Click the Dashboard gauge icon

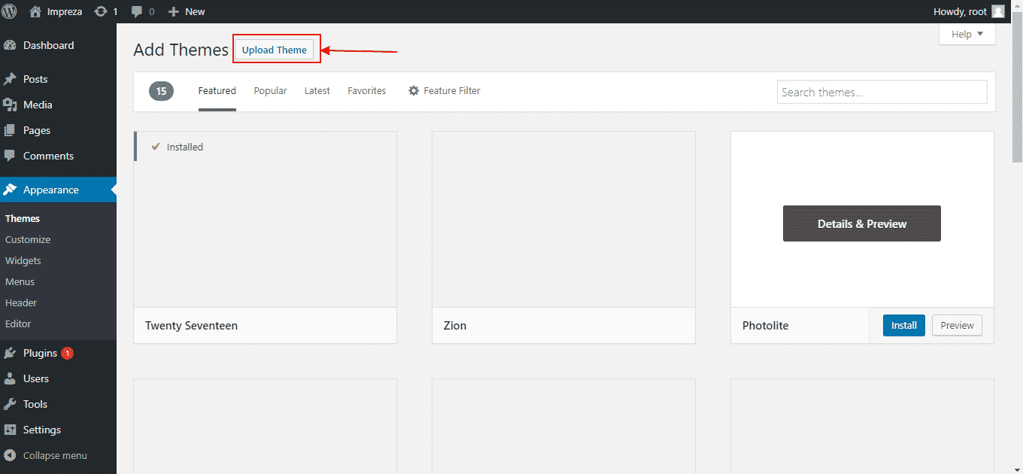pyautogui.click(x=10, y=45)
